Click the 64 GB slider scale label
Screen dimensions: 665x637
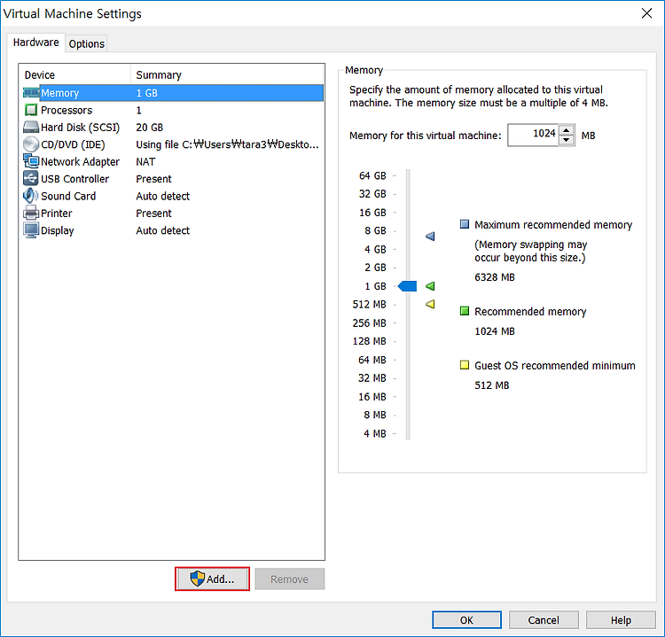372,175
